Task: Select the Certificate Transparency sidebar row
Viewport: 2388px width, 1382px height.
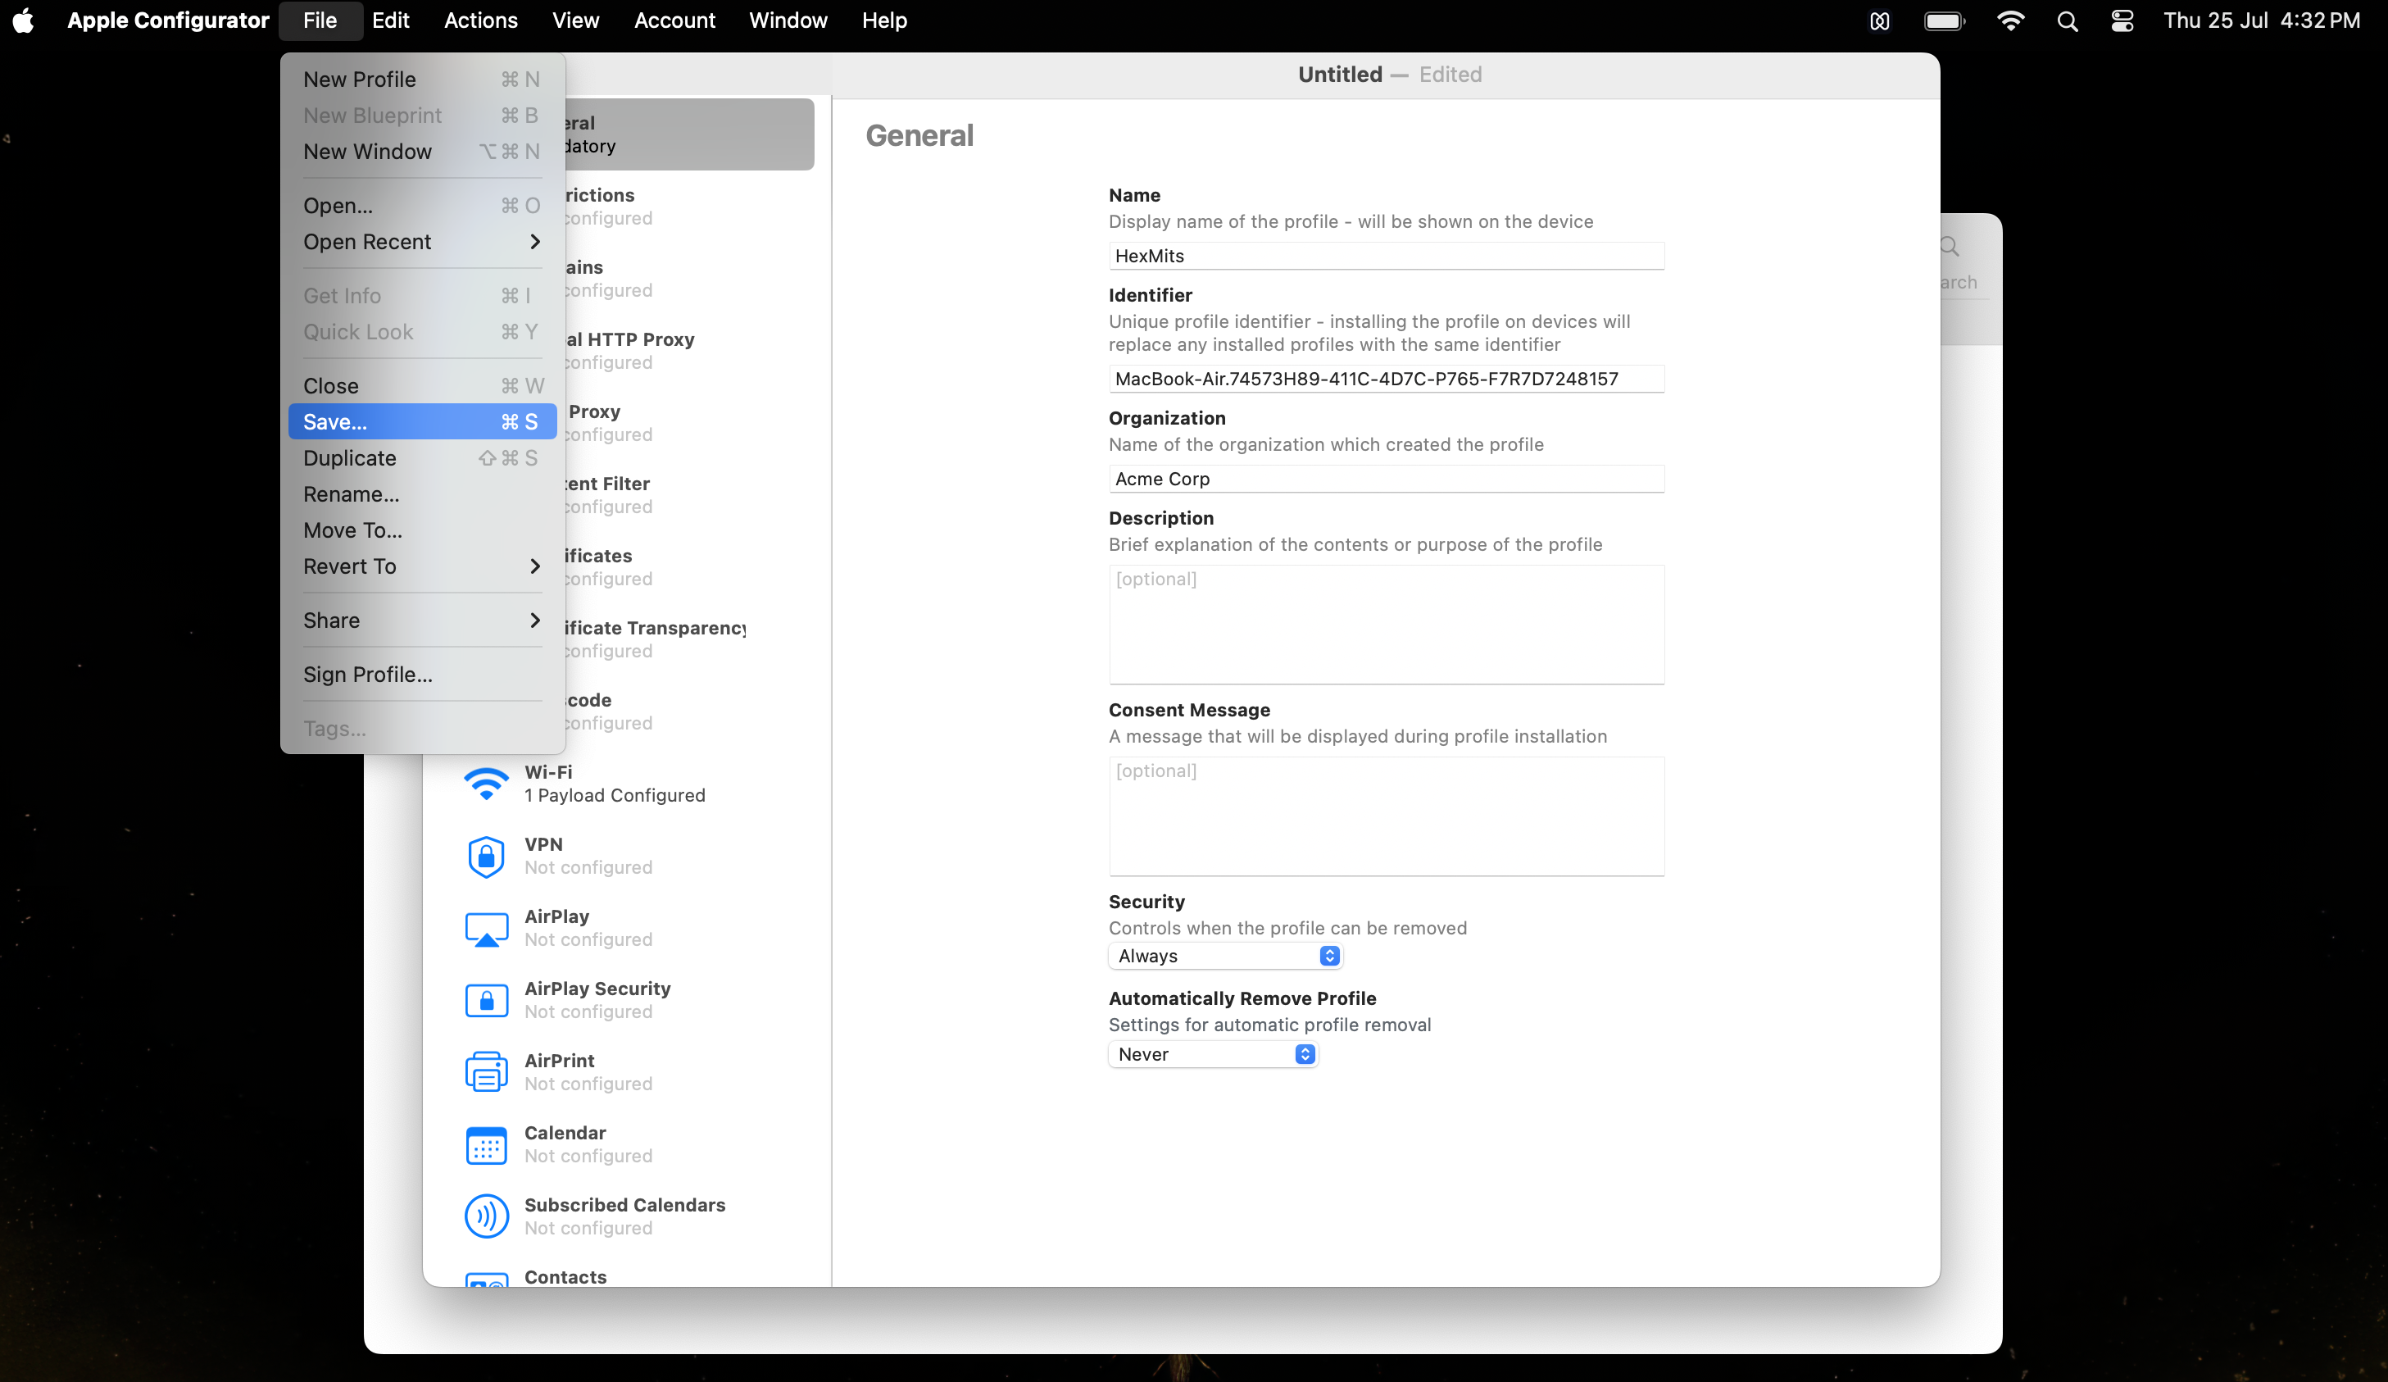Action: [x=690, y=639]
